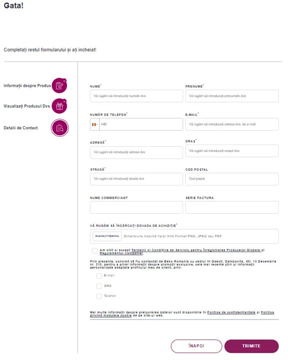
Task: Accept the Termenii și Condițiile checkbox
Action: tap(94, 251)
